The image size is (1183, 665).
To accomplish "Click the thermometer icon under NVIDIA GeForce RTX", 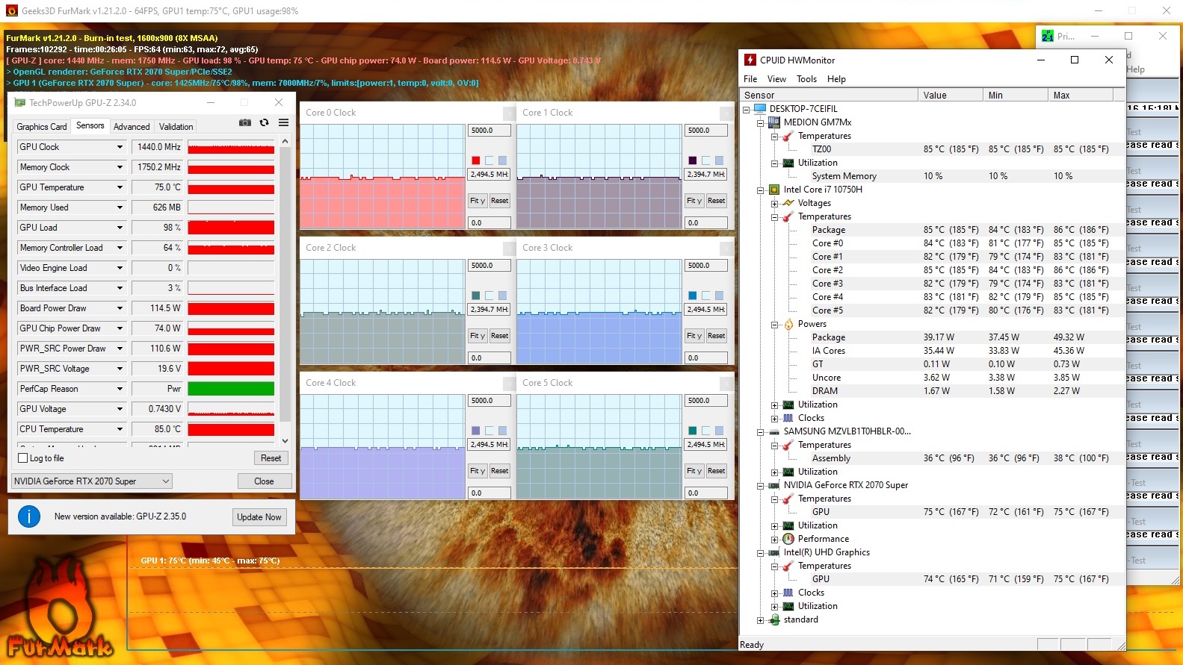I will (x=788, y=499).
